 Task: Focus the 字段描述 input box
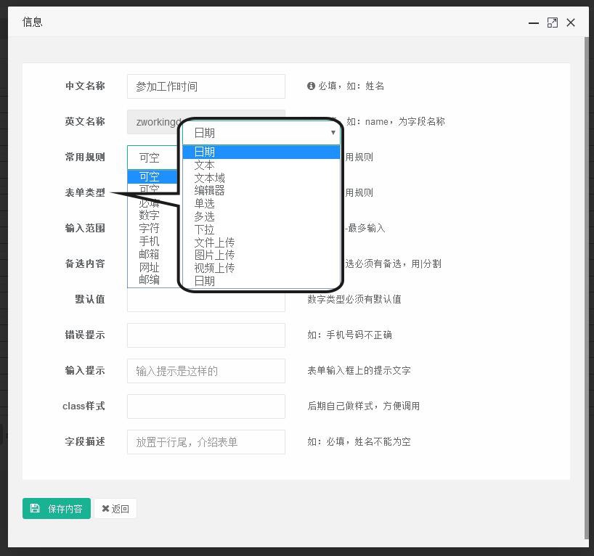pyautogui.click(x=206, y=442)
